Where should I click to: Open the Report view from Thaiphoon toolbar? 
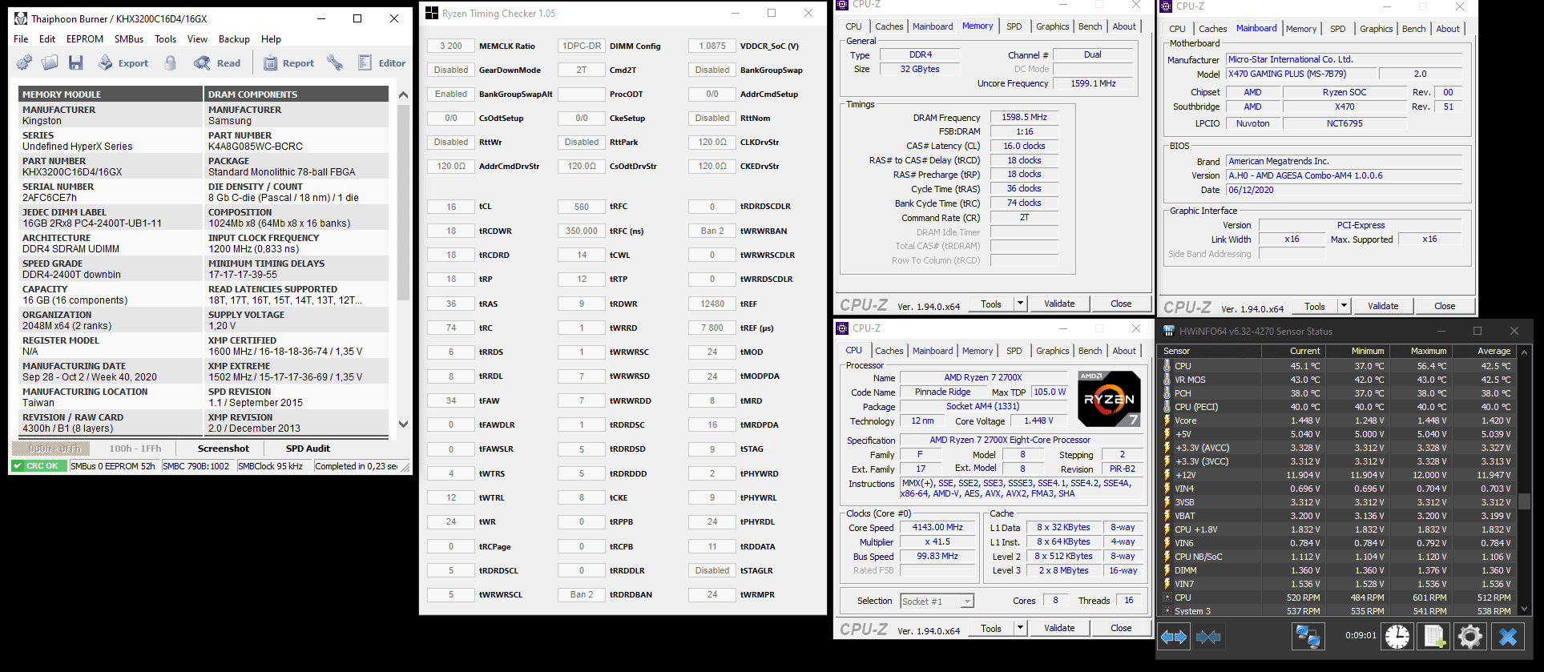click(x=288, y=63)
